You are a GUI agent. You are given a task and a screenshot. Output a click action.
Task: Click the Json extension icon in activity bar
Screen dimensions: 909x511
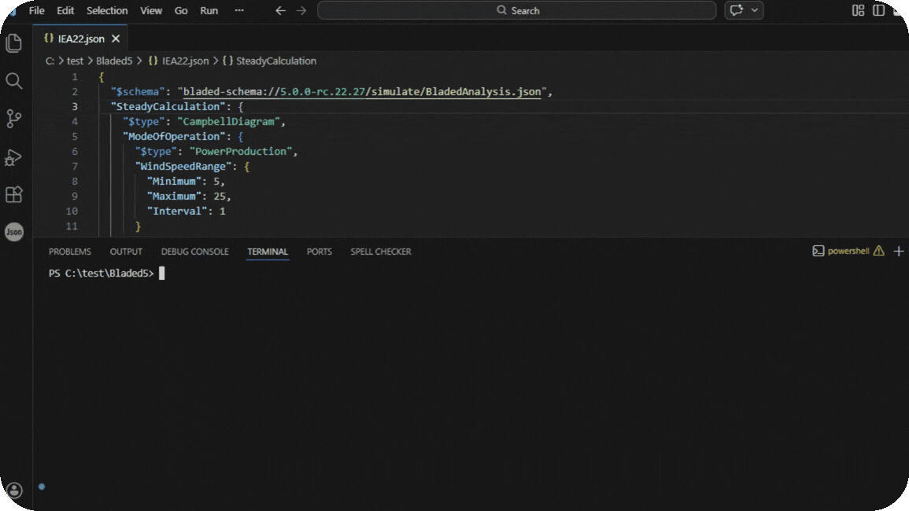point(13,232)
